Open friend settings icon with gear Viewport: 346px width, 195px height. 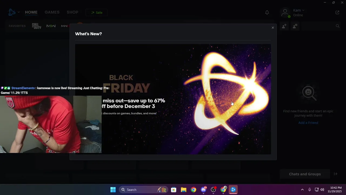[x=295, y=26]
